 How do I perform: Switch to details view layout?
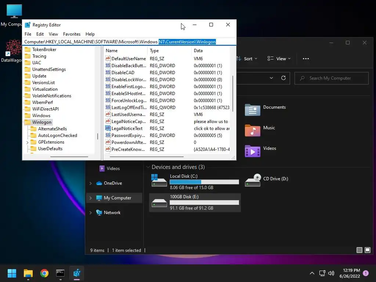click(359, 250)
